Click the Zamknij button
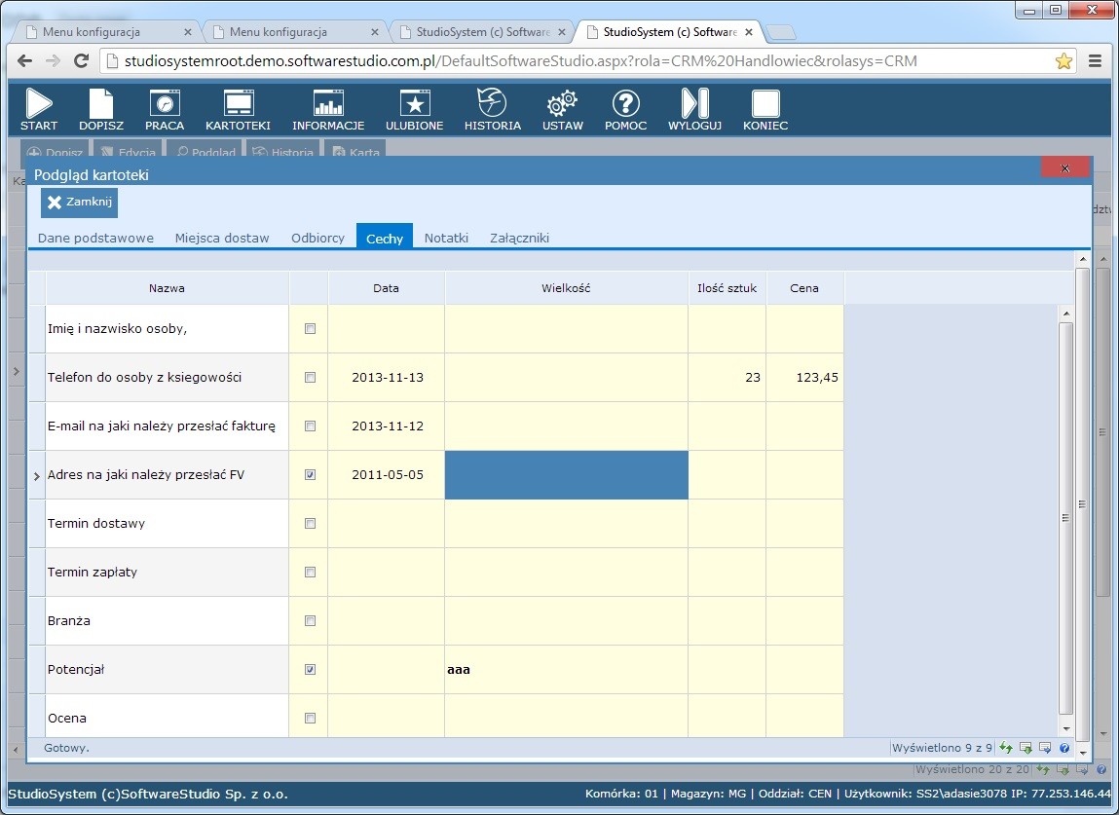Viewport: 1119px width, 815px height. click(79, 202)
